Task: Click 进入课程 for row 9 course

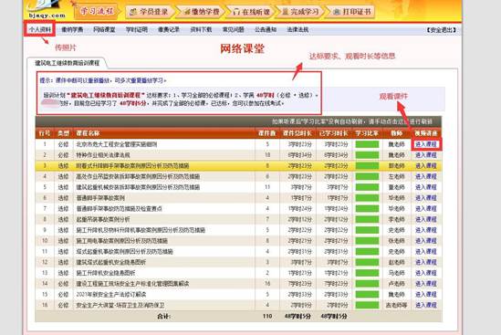Action: point(425,230)
